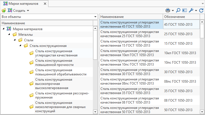205x115 pixels.
Task: Click the table scrollbar down arrow
Action: coord(202,112)
